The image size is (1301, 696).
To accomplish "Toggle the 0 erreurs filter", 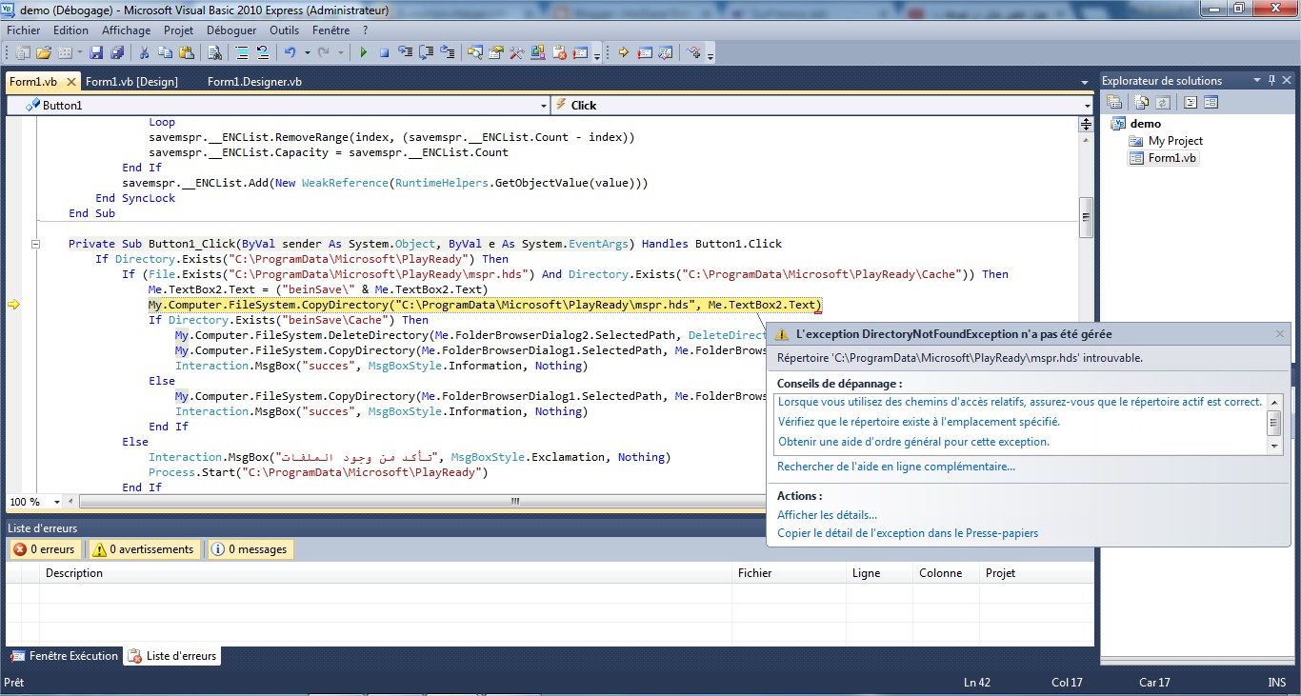I will click(x=45, y=549).
